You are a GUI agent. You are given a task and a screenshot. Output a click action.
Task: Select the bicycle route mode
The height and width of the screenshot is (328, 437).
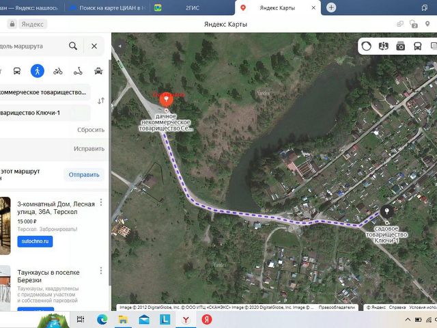point(57,71)
